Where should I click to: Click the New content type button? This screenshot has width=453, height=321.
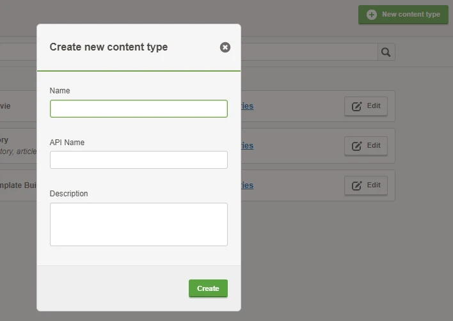point(403,15)
